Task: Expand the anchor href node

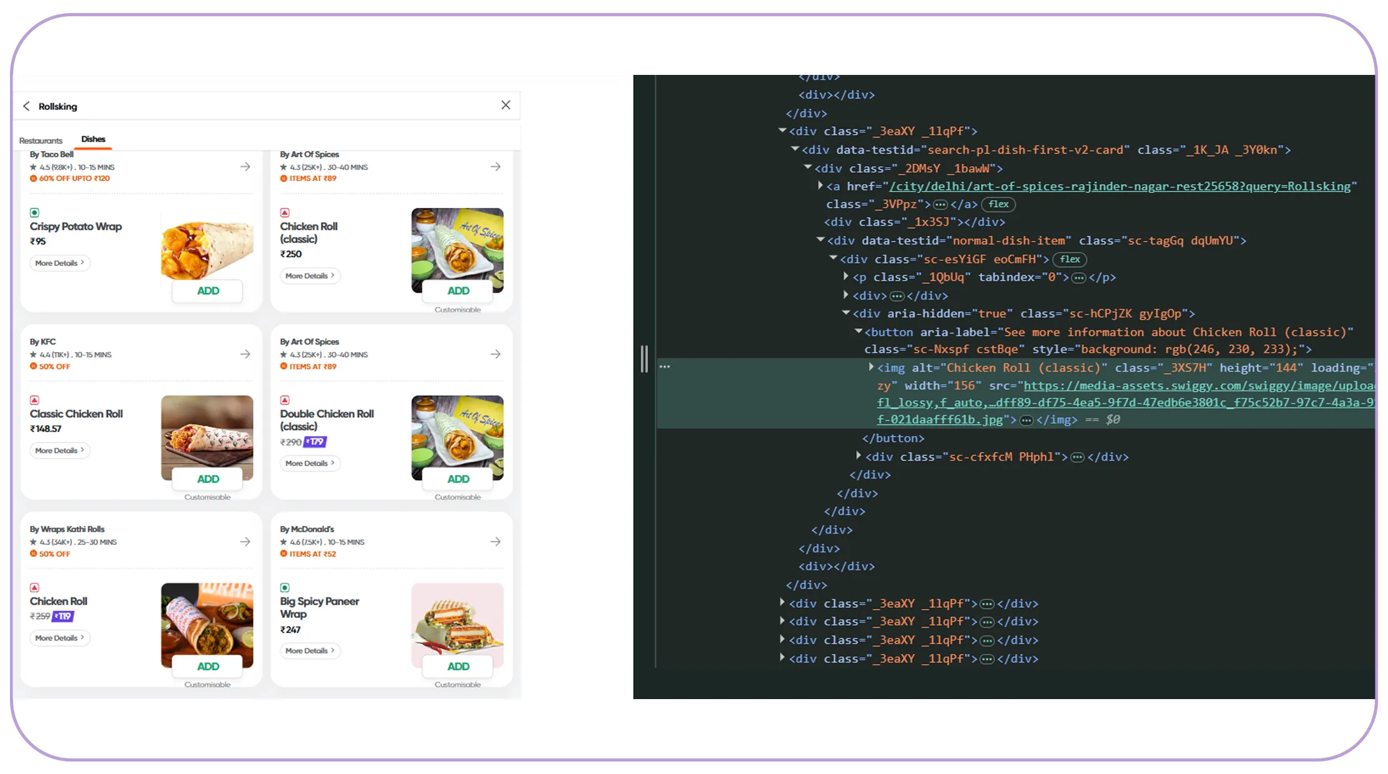Action: pyautogui.click(x=820, y=185)
